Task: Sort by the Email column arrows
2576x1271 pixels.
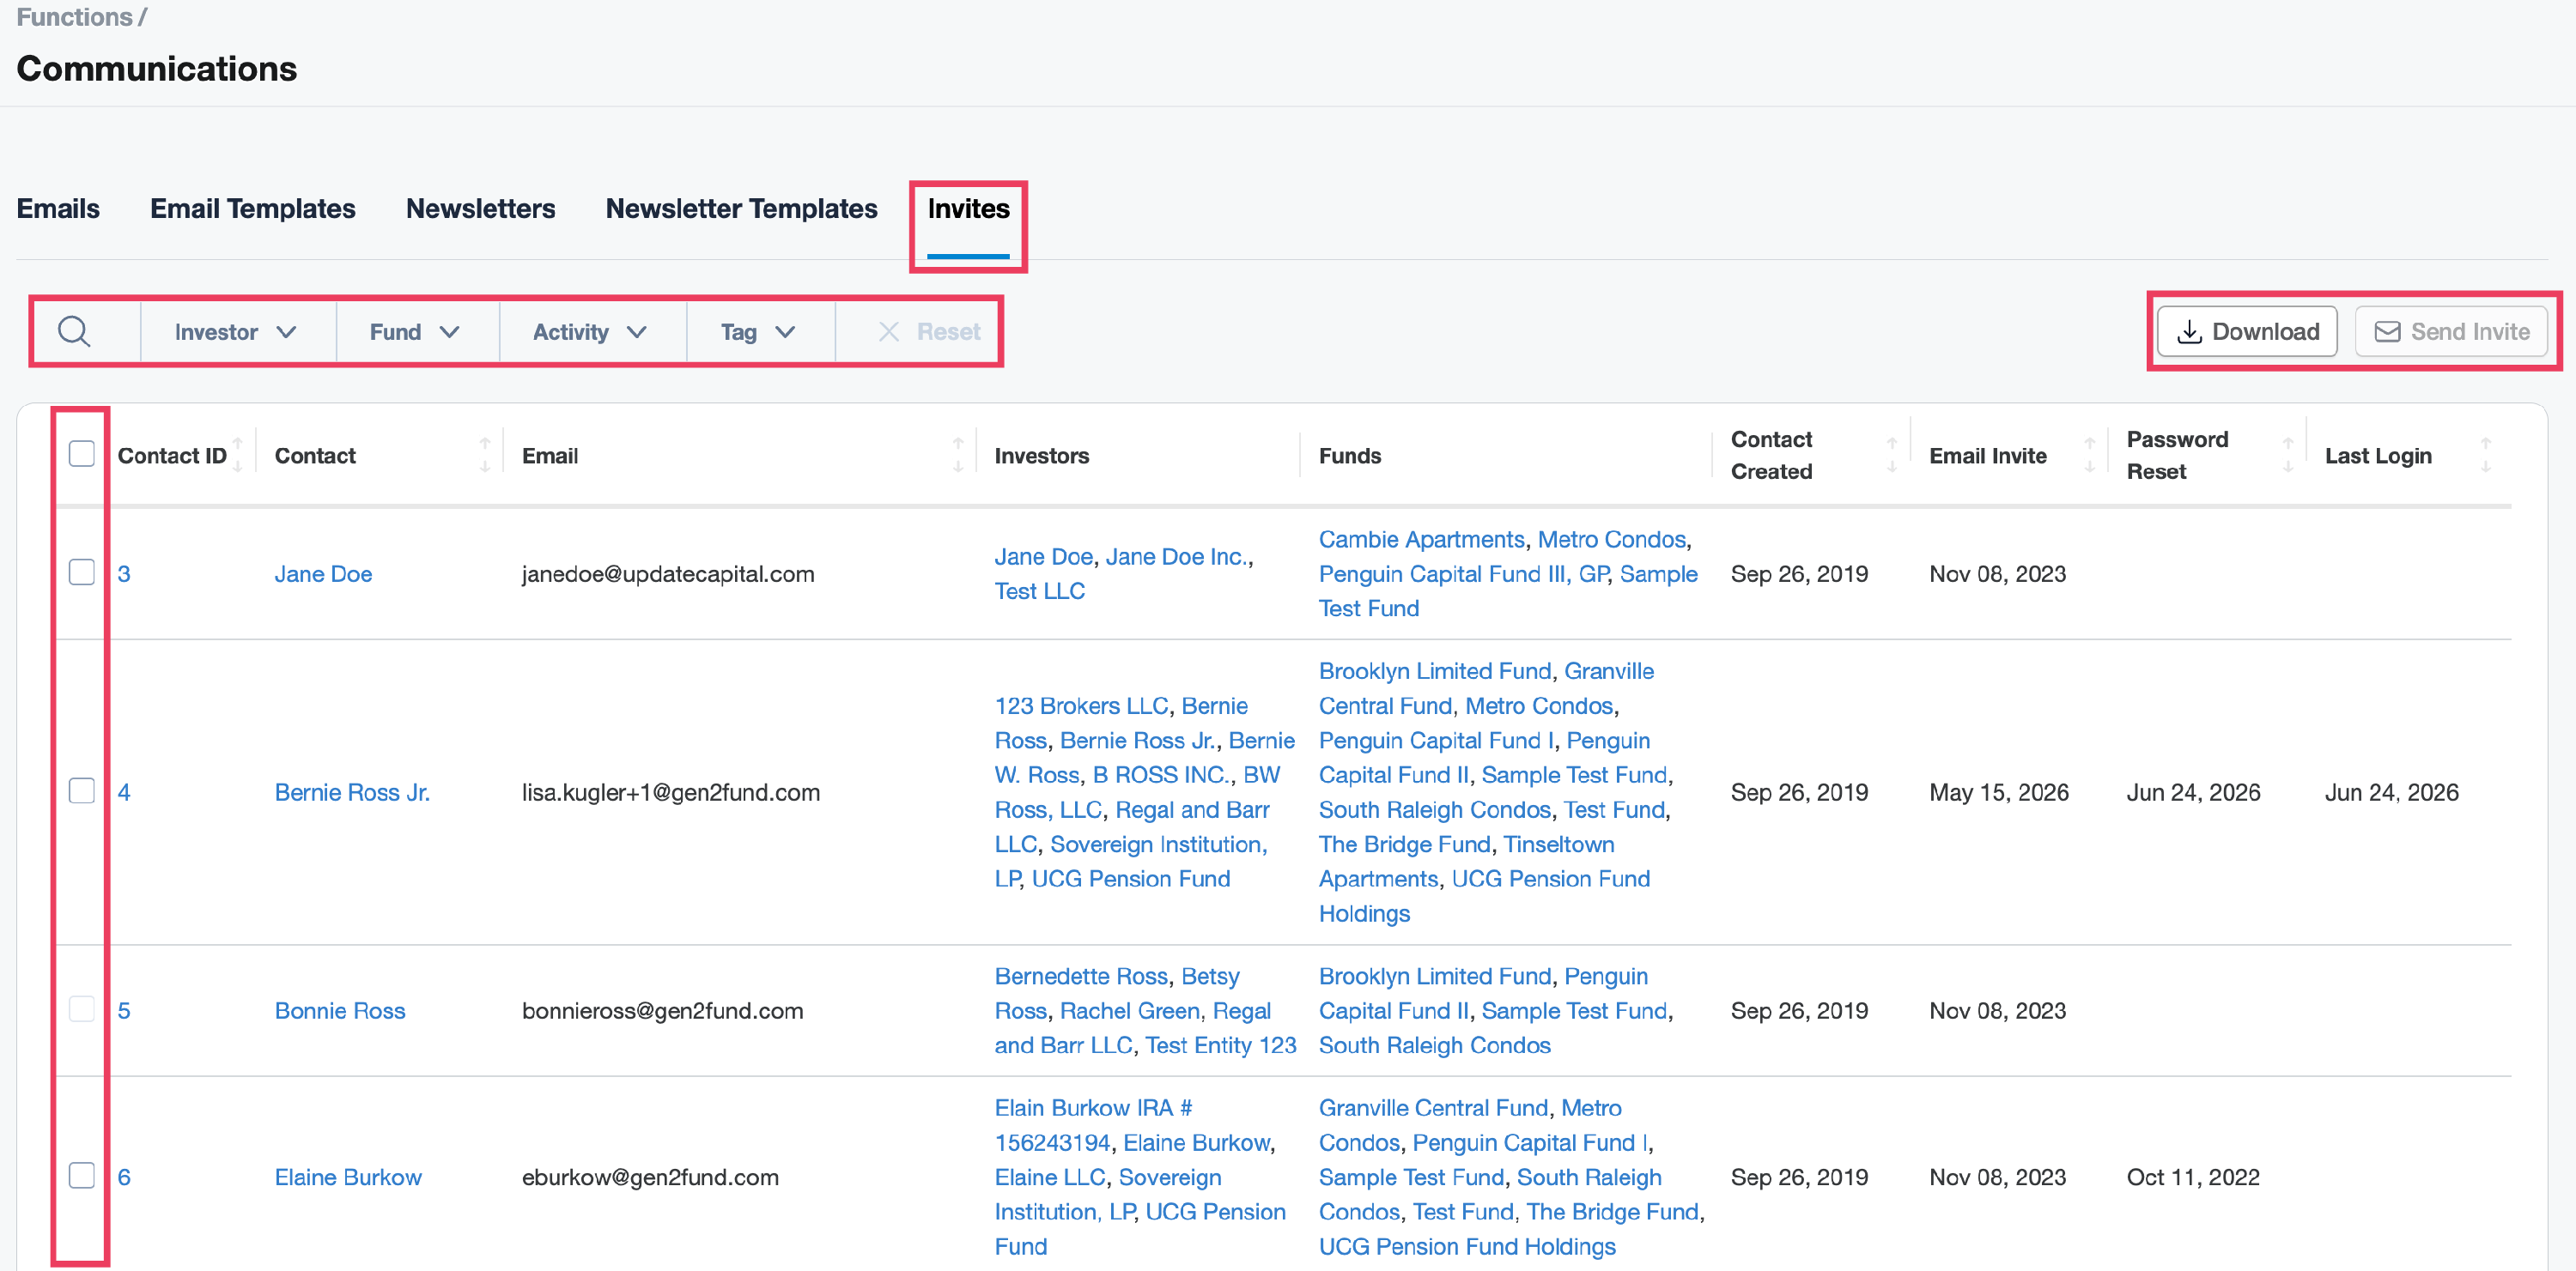Action: coord(958,455)
